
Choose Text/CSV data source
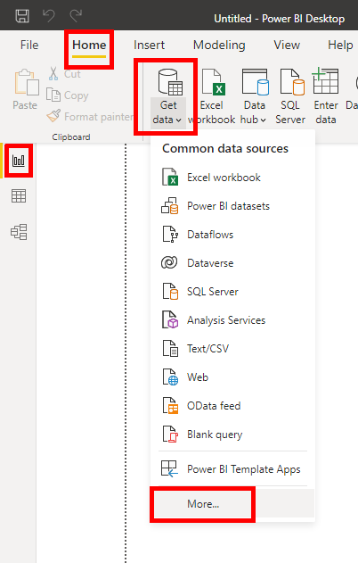tap(232, 349)
